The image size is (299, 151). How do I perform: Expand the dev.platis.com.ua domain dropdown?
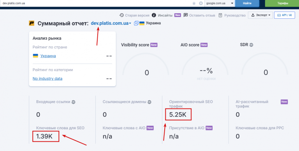tap(111, 23)
